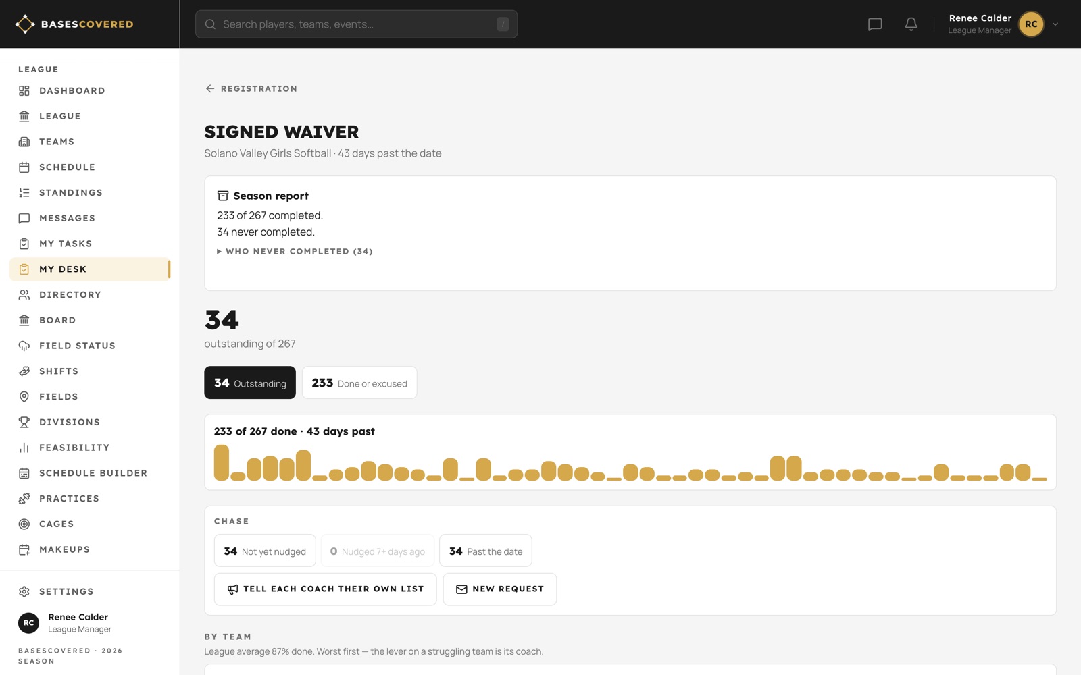Viewport: 1081px width, 675px height.
Task: Filter by 34 Past the date
Action: click(486, 551)
